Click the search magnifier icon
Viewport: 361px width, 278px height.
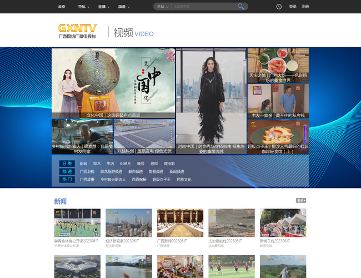tap(241, 7)
